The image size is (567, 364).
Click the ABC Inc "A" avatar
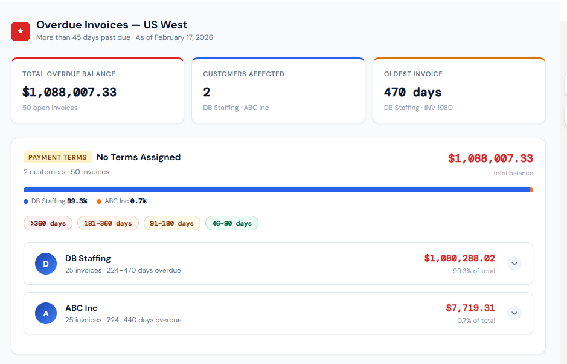pos(46,313)
